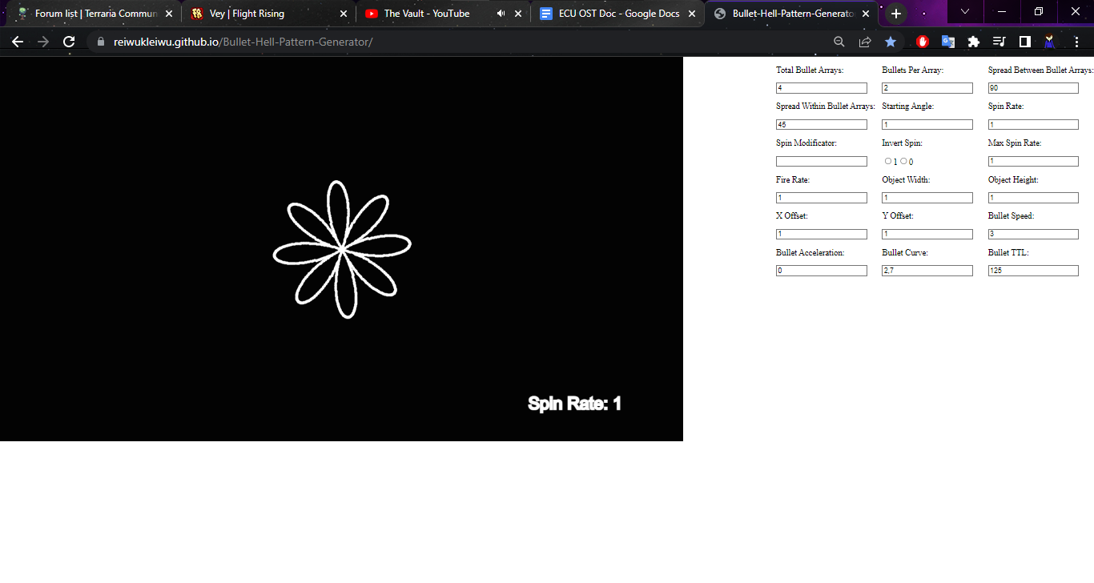The width and height of the screenshot is (1094, 583).
Task: Focus Spread Within Bullet Arrays field
Action: [822, 124]
